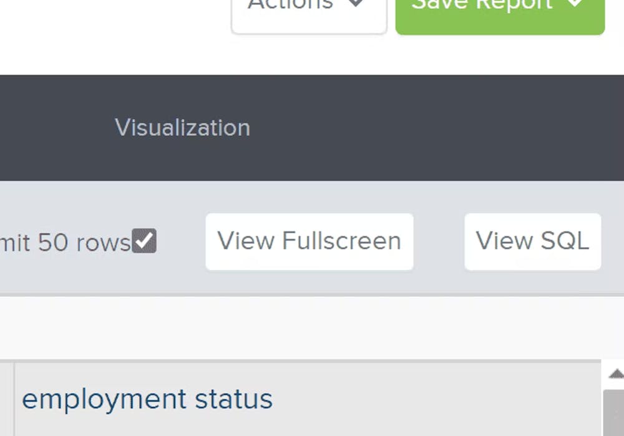624x436 pixels.
Task: Click the 'Save Report' text label
Action: [x=482, y=6]
